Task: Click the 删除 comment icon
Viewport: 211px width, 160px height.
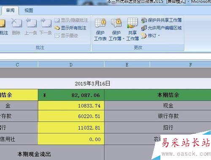Action: pyautogui.click(x=16, y=27)
